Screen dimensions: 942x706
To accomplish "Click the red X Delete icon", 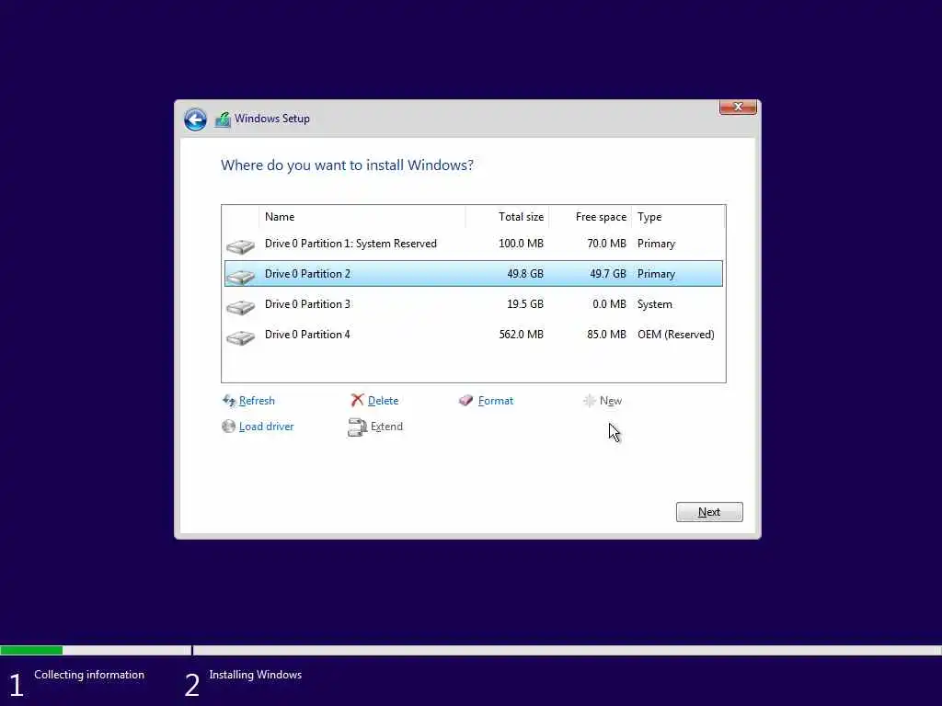I will pyautogui.click(x=358, y=401).
